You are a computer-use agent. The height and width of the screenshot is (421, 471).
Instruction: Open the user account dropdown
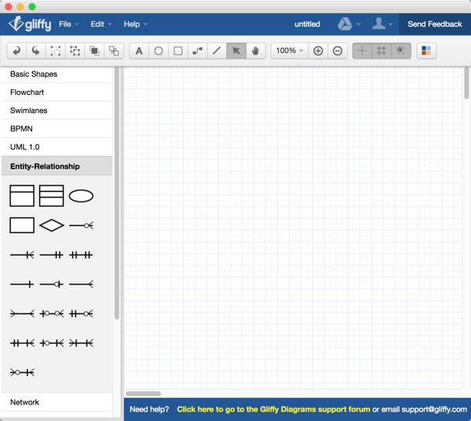click(382, 24)
